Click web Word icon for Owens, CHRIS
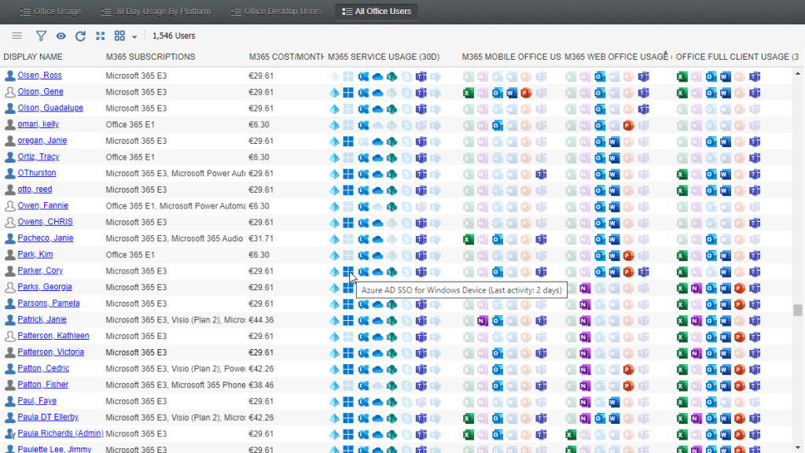This screenshot has width=805, height=453. 614,223
